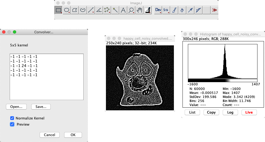Select the diagonal line selection toolbar icon
265x142 pixels.
tap(198, 10)
